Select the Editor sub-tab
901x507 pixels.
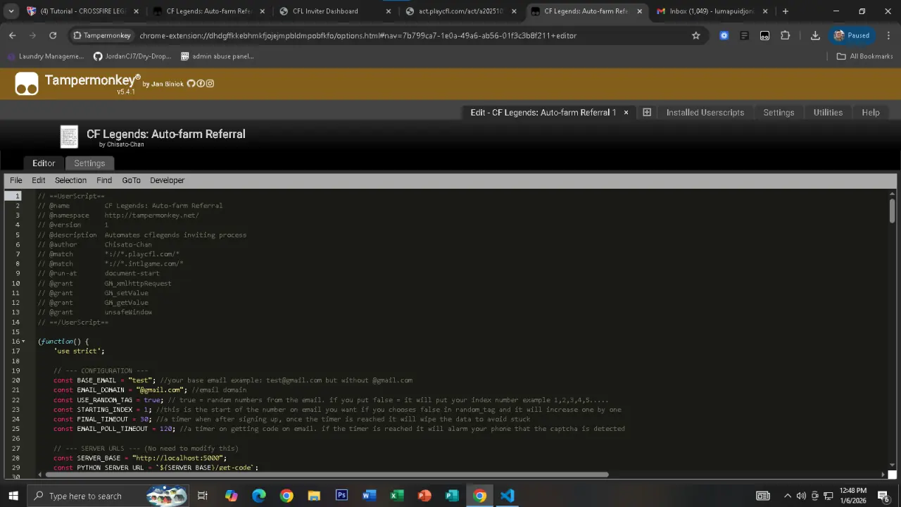click(x=44, y=163)
